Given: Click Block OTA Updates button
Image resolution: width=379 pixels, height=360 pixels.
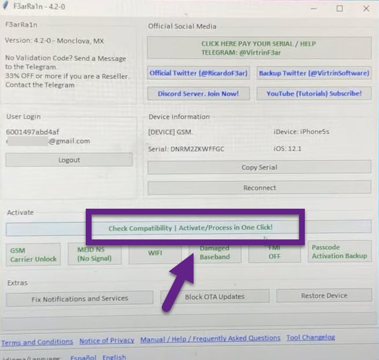Looking at the screenshot, I should (214, 297).
